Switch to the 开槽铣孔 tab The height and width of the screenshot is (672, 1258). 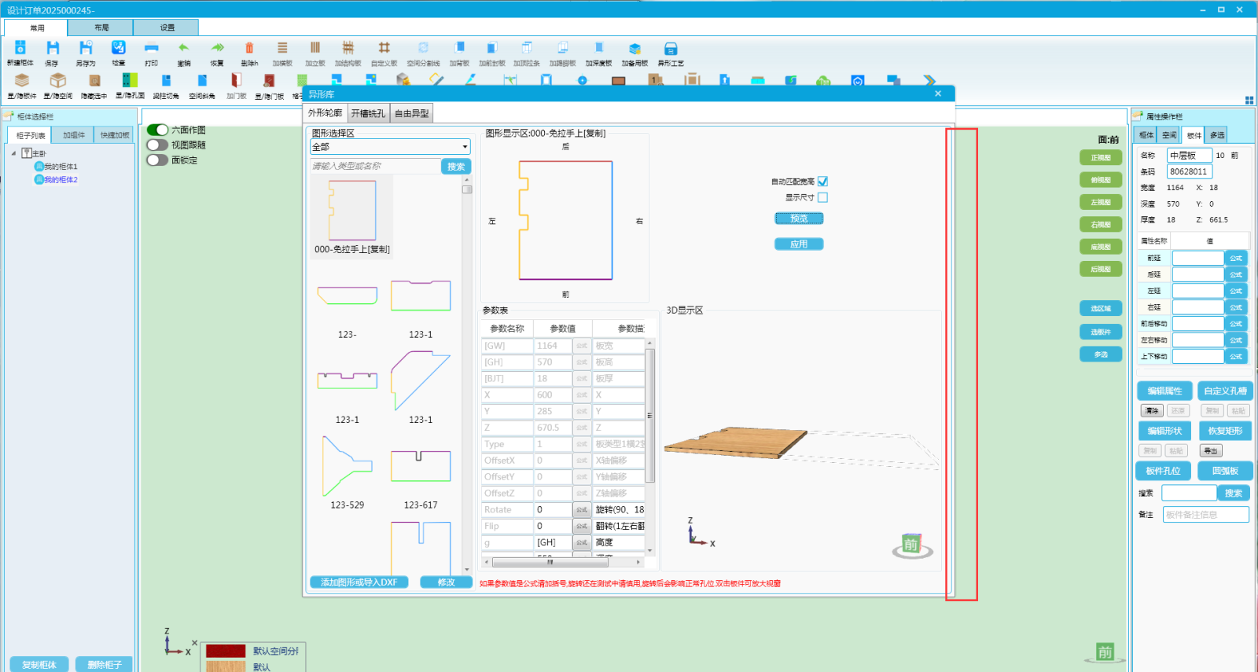tap(368, 113)
